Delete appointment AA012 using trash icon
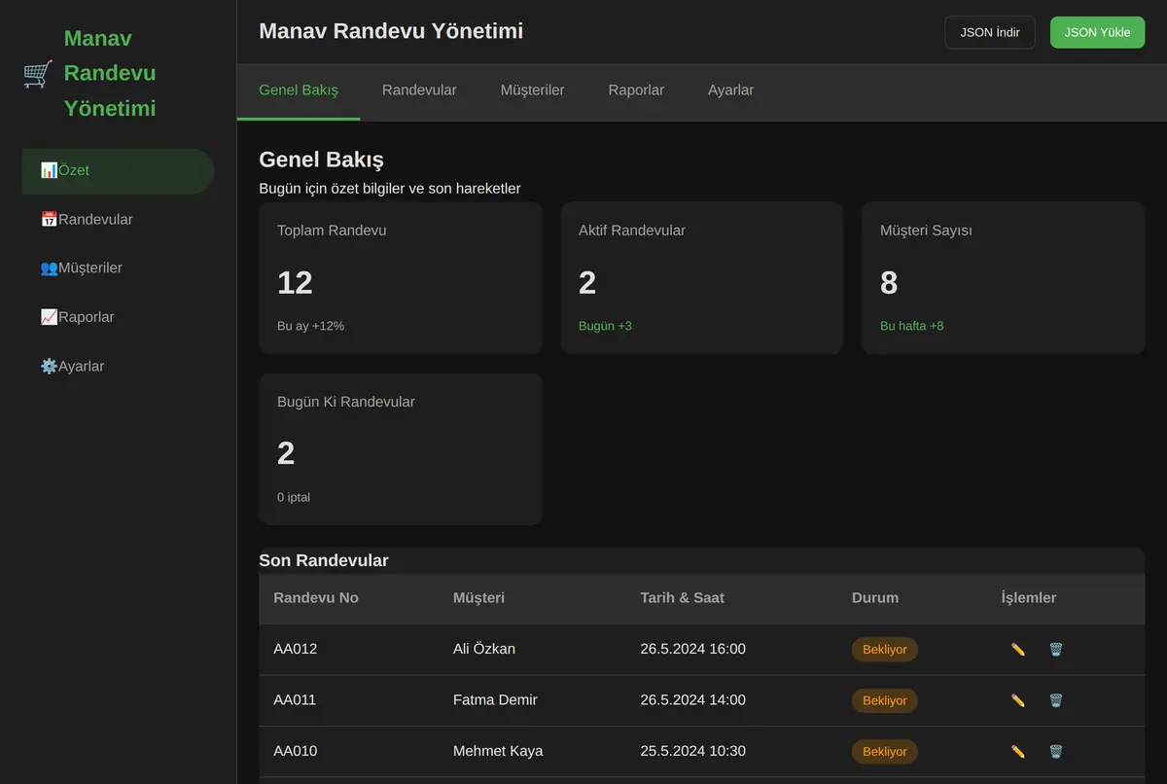The image size is (1167, 784). (1056, 649)
